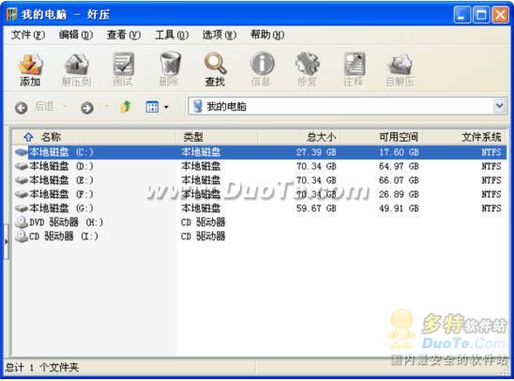Click the 删除 (Delete) trash icon

(x=169, y=69)
